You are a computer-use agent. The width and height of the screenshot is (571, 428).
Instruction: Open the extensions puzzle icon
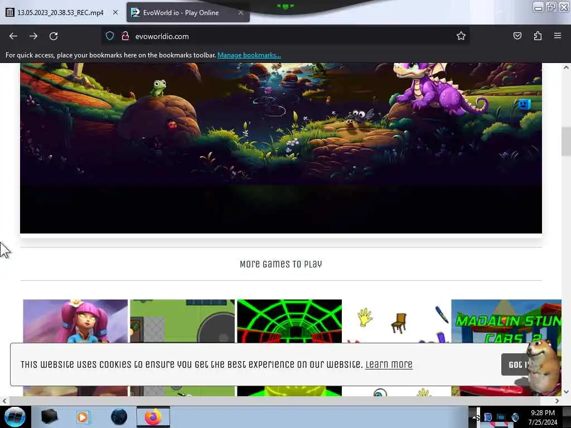click(x=538, y=36)
